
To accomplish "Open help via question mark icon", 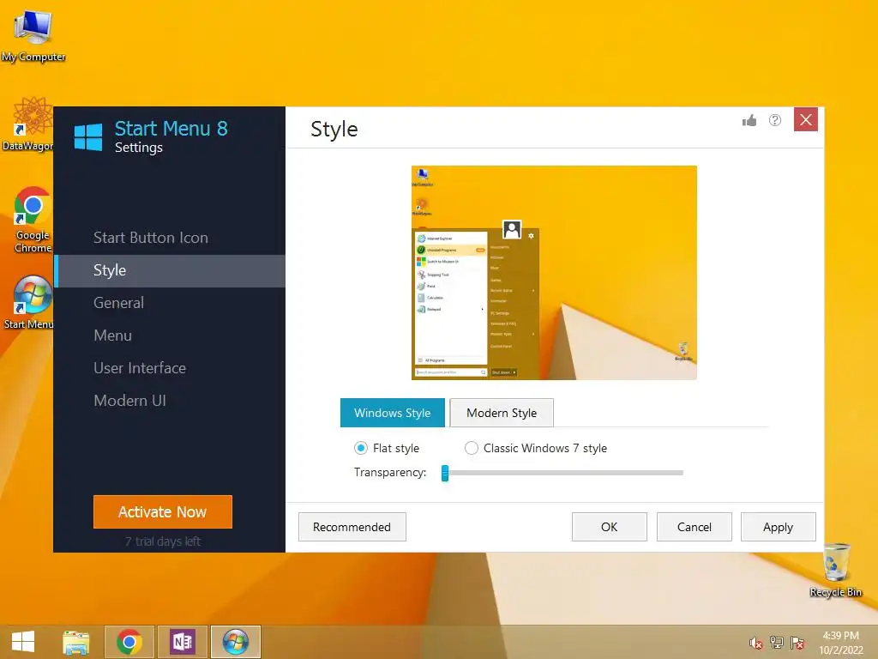I will coord(775,120).
